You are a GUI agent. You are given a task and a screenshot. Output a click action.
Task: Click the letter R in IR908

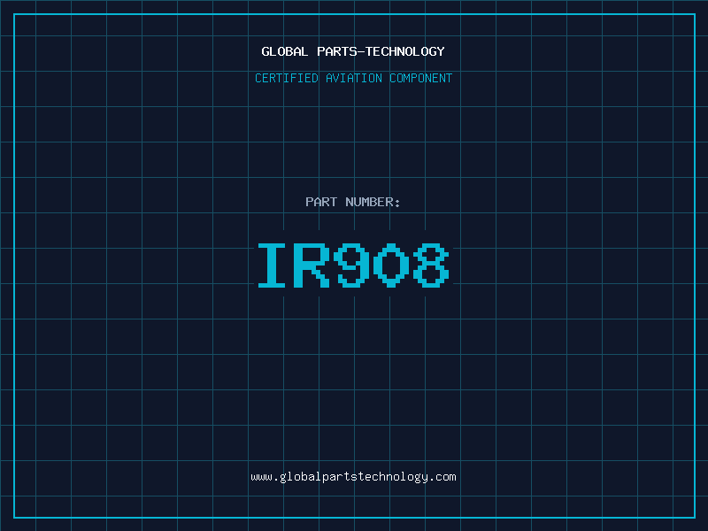314,265
